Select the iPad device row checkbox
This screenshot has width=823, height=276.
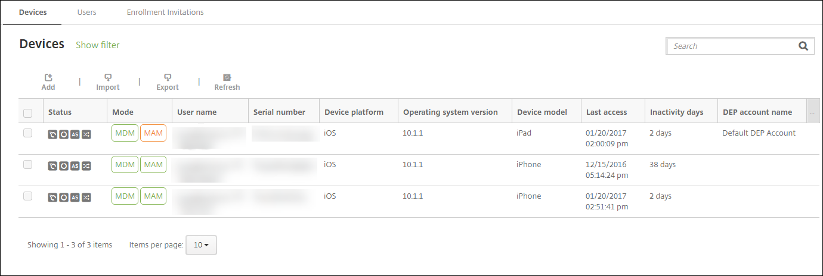pos(27,133)
